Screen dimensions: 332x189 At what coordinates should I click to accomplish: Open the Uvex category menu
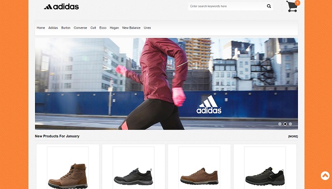(x=148, y=28)
